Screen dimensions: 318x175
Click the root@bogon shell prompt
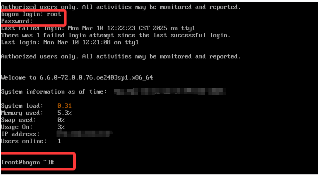(28, 162)
